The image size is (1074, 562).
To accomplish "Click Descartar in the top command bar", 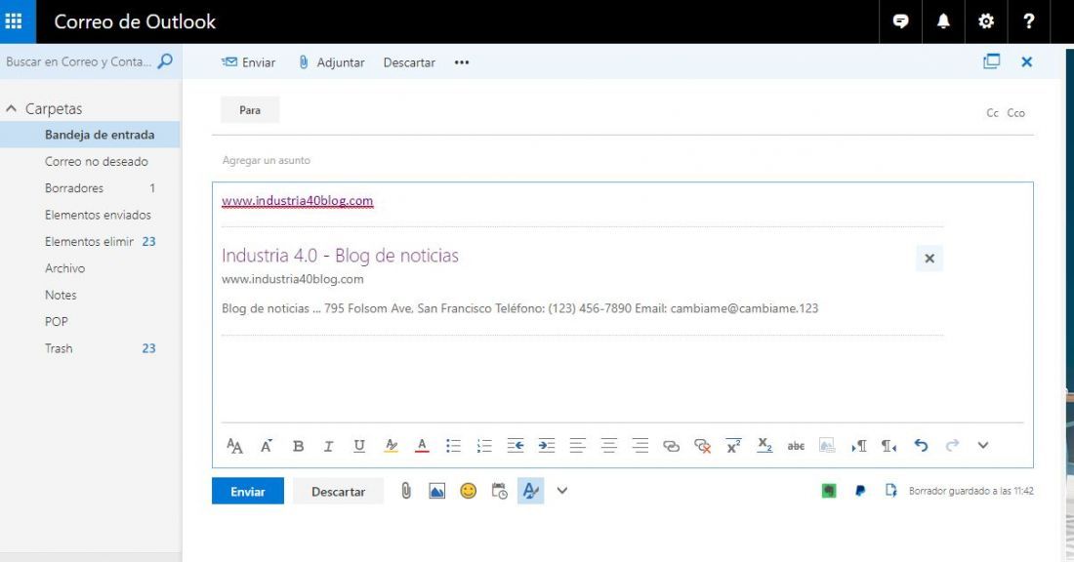I will click(x=409, y=62).
